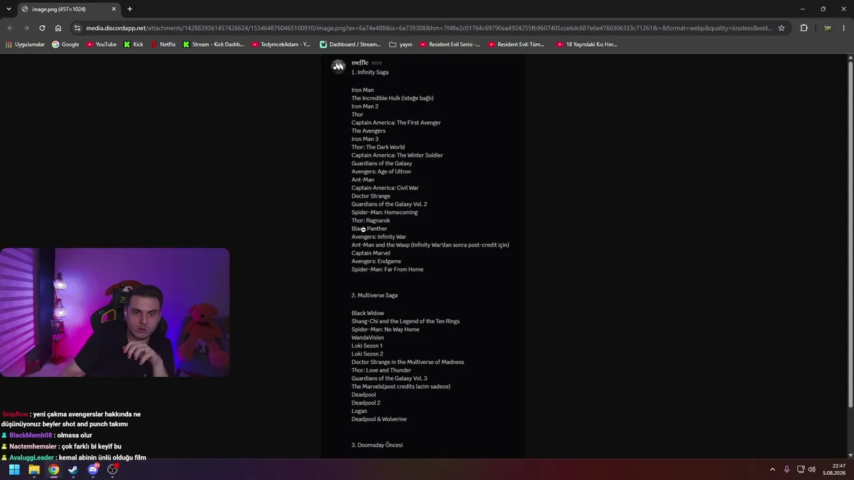Click 'Spider-Man: Far From Home' line
Screen dimensions: 854x480
tap(388, 269)
